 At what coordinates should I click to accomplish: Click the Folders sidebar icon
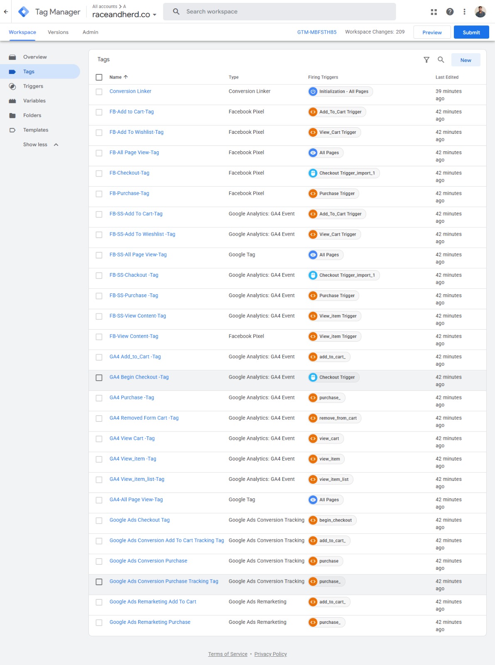(12, 115)
